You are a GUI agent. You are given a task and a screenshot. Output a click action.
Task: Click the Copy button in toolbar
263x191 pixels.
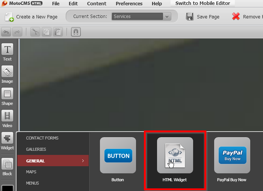tap(47, 32)
